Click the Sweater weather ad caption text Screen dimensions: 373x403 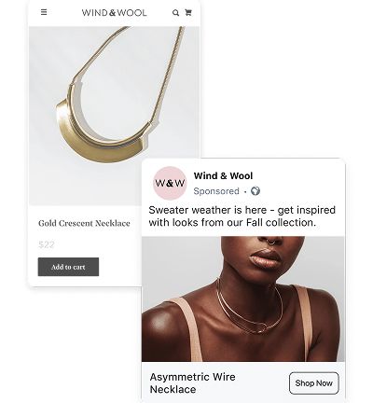tap(242, 216)
